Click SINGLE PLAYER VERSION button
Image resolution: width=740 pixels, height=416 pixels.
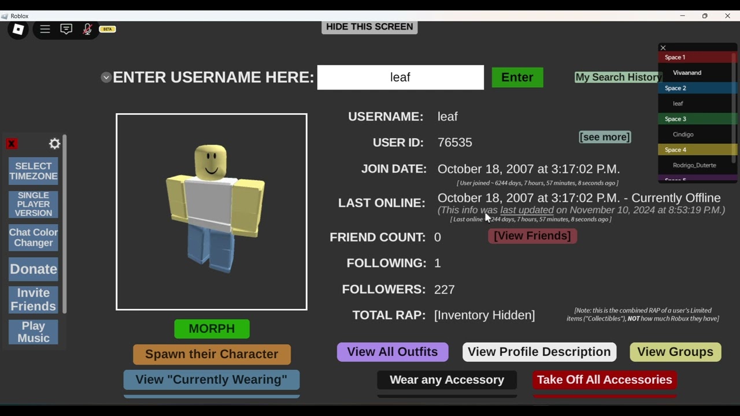[x=34, y=205]
